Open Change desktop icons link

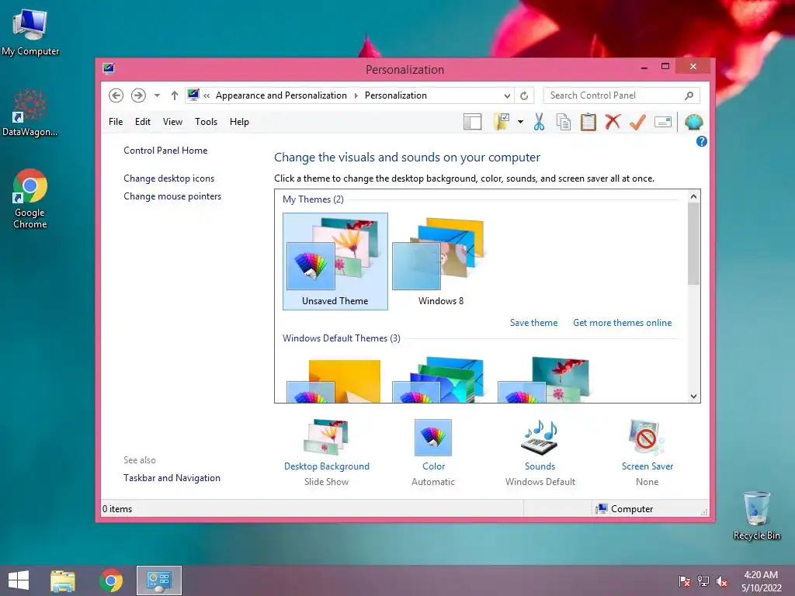click(168, 178)
